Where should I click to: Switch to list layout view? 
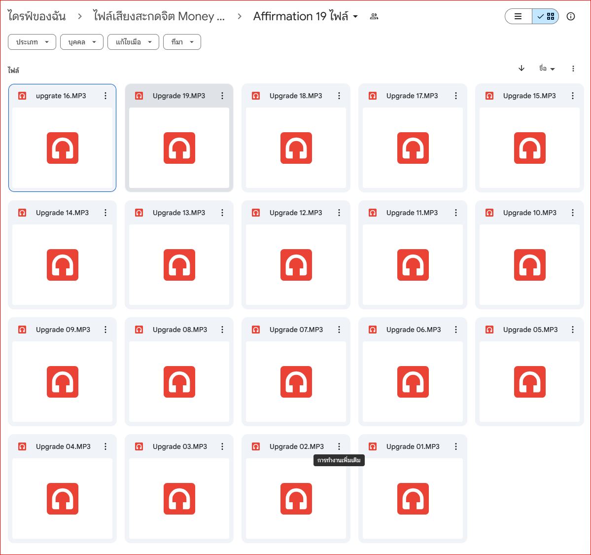click(518, 16)
